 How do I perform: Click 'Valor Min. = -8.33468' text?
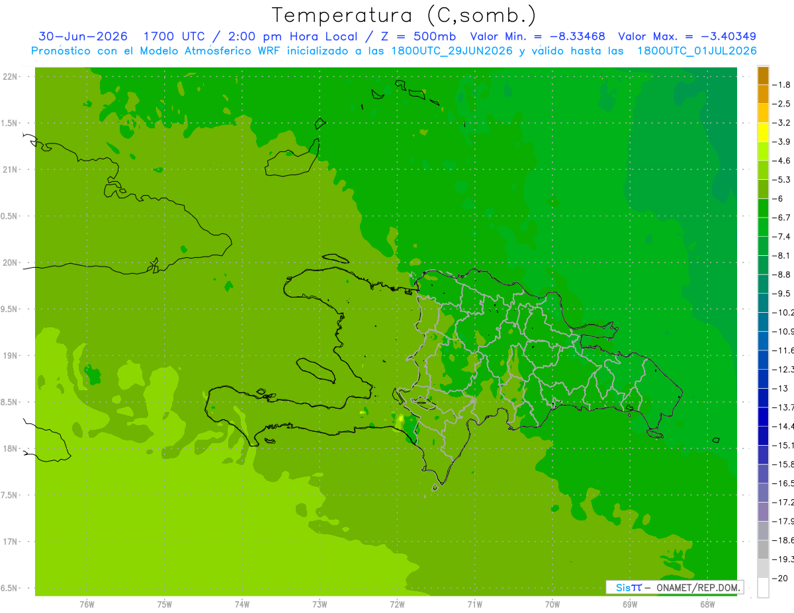(537, 36)
